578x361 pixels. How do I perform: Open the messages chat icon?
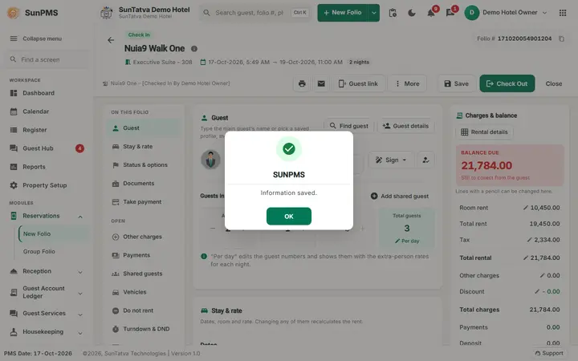[x=450, y=13]
